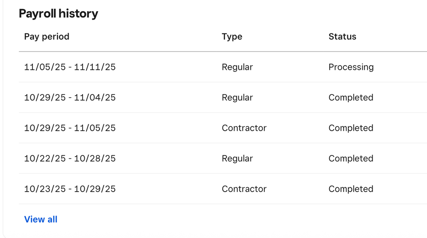Click the Processing status entry
Screen dimensions: 427x238
(351, 67)
